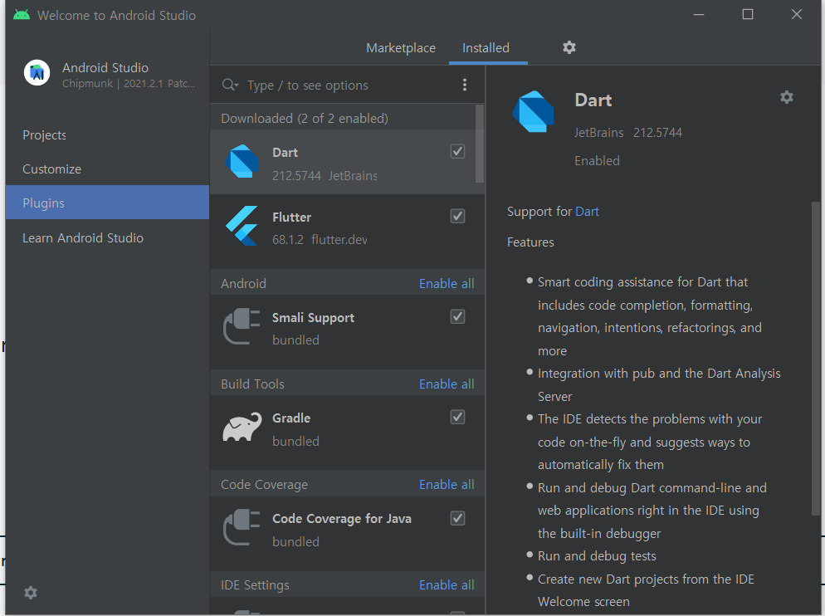
Task: Select the Flutter plugin name row
Action: point(291,217)
